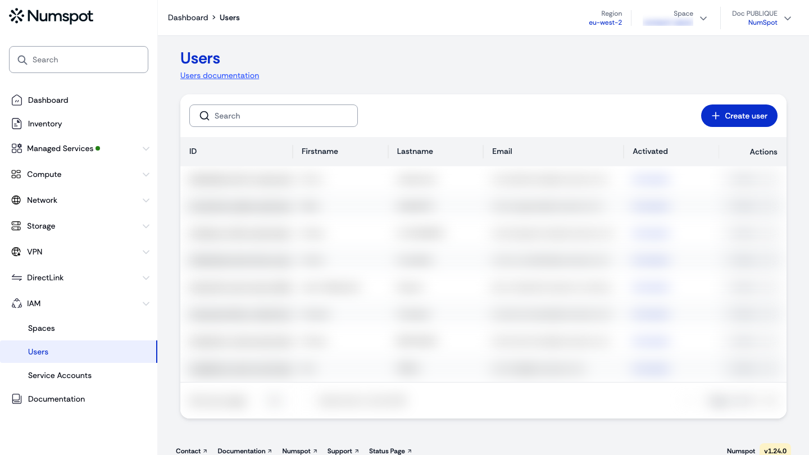The image size is (809, 455).
Task: Click the Documentation book icon
Action: tap(17, 399)
